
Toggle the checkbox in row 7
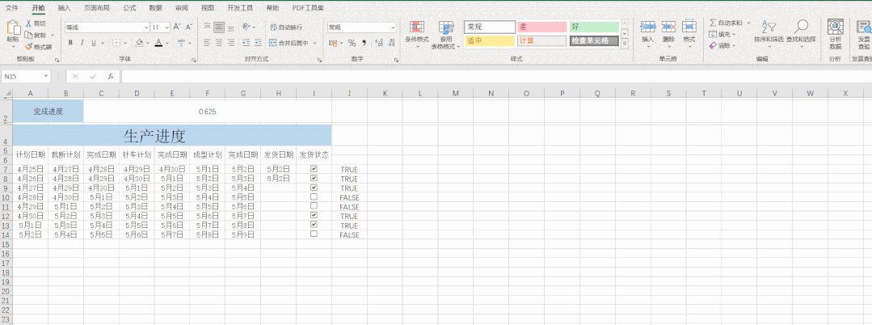coord(314,169)
